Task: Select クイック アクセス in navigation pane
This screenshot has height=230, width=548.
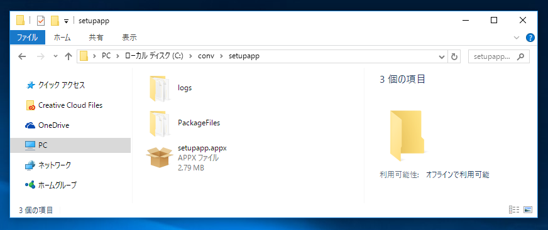Action: click(62, 85)
